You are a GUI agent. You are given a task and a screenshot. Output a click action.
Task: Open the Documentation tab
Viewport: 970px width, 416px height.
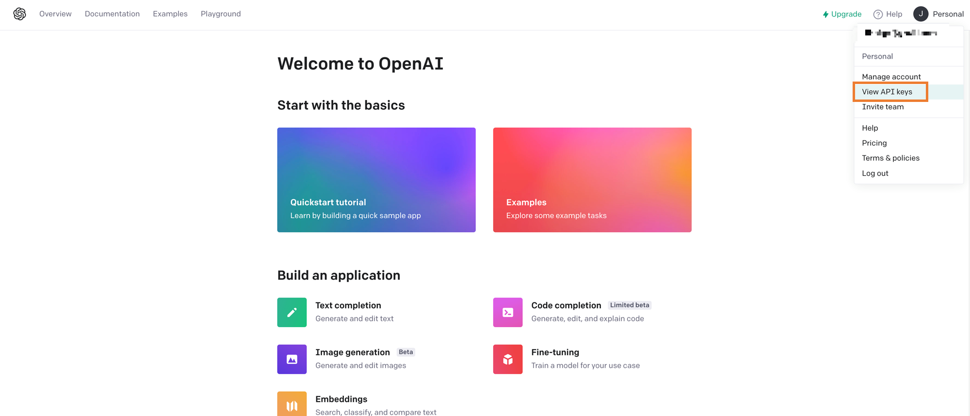pyautogui.click(x=112, y=14)
